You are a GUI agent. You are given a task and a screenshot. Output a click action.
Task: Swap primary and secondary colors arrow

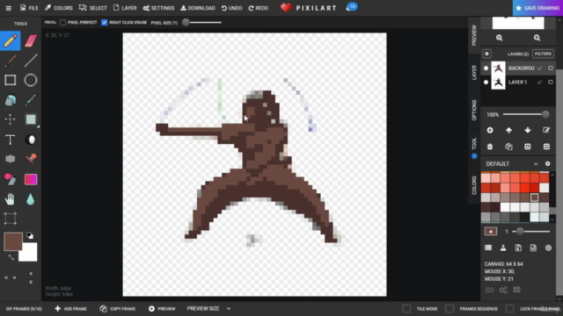tap(11, 257)
